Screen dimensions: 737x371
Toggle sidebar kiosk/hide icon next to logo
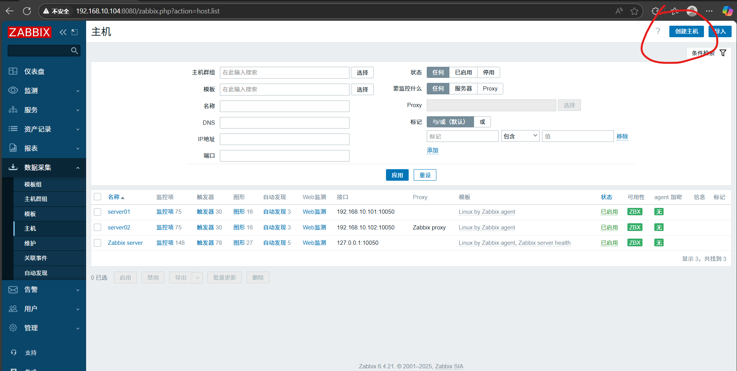[75, 32]
